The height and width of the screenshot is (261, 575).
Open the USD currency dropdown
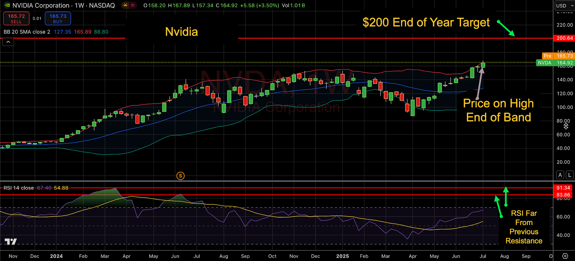564,5
